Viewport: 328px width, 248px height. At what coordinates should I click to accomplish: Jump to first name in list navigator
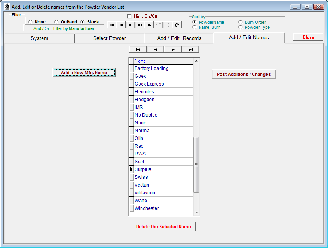tap(138, 49)
